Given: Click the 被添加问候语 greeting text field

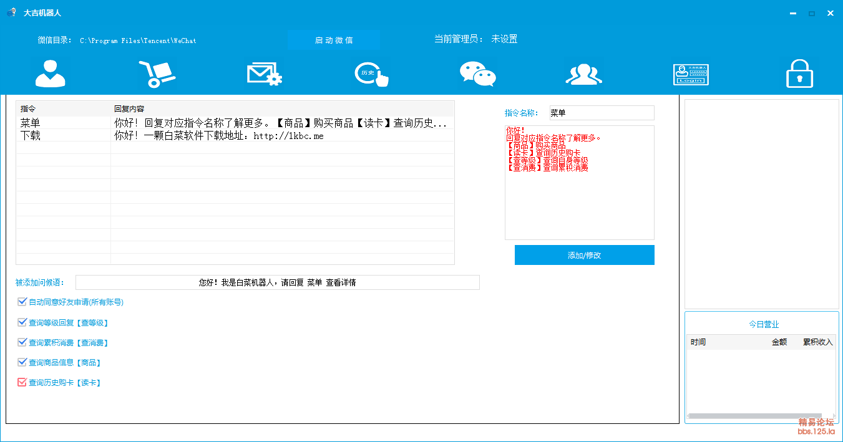Looking at the screenshot, I should 277,282.
